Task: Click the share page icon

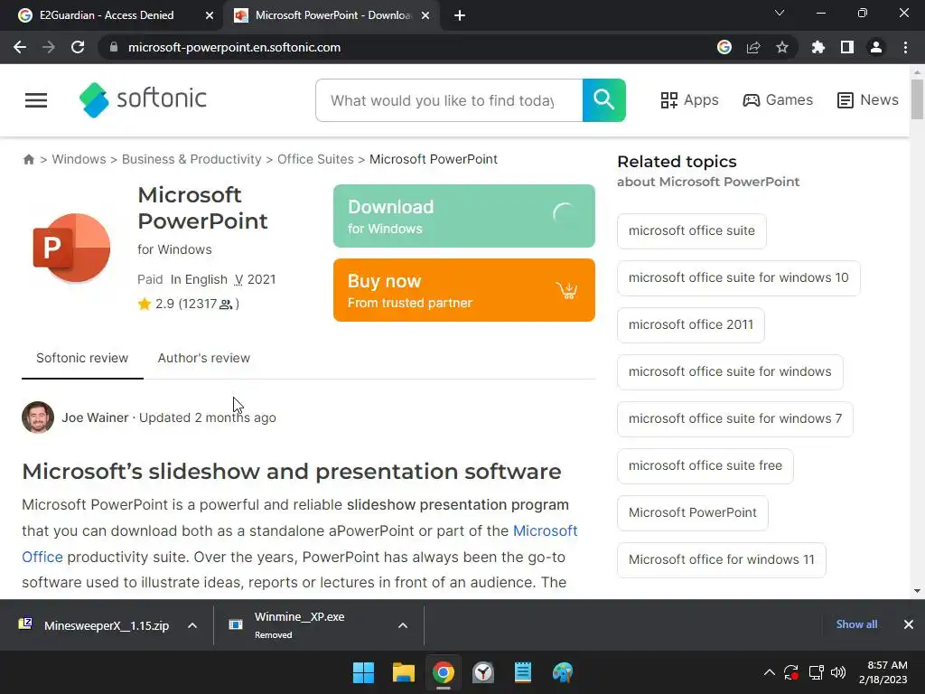Action: click(x=753, y=47)
